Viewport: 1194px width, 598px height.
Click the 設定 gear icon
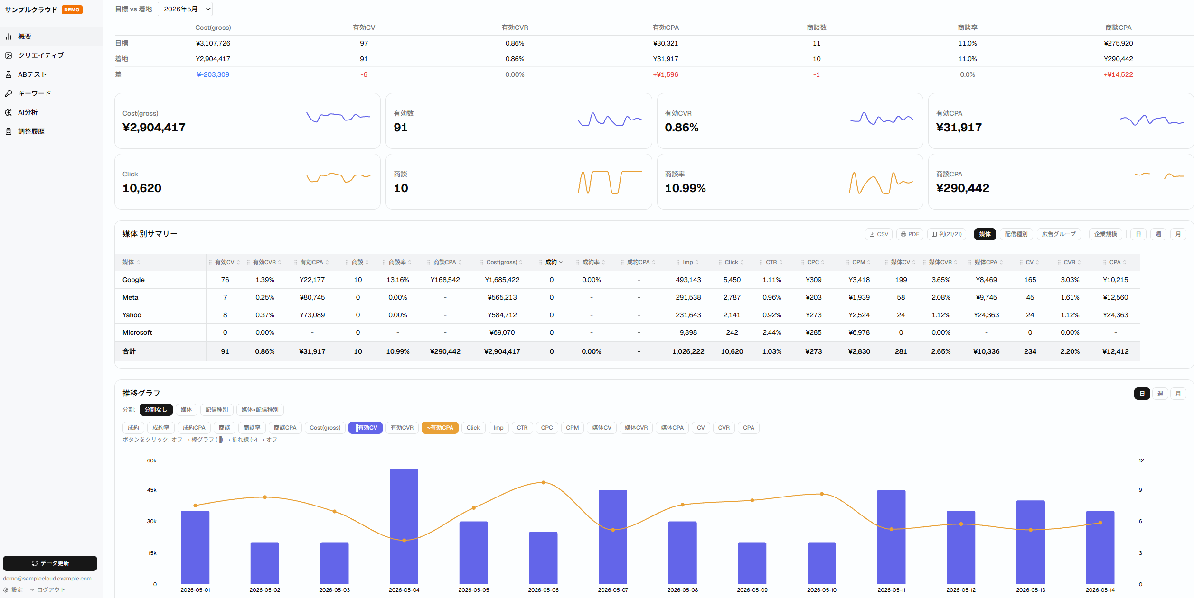click(6, 590)
